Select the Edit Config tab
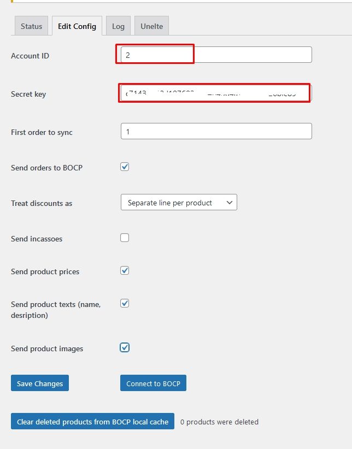Viewport: 352px width, 449px height. click(x=77, y=26)
